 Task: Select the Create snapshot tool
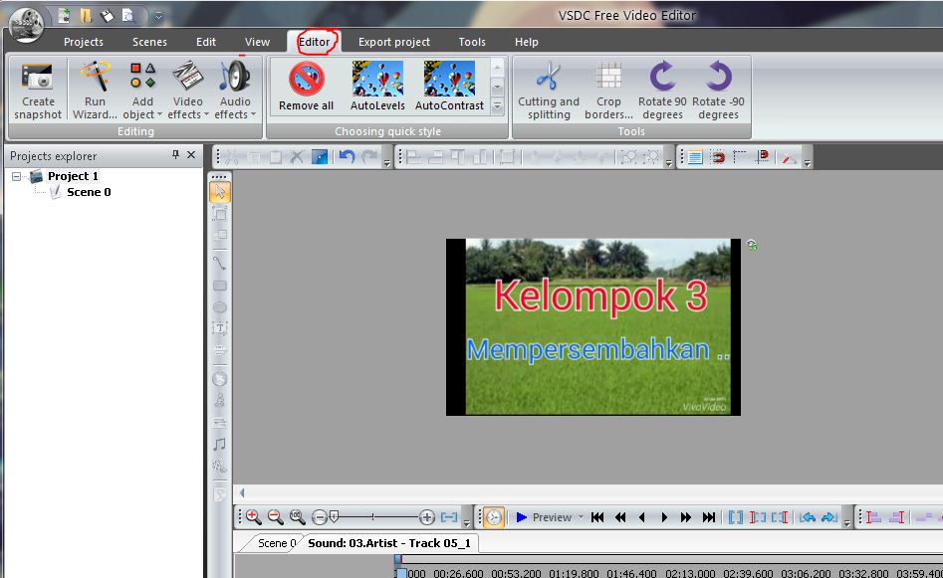pyautogui.click(x=37, y=90)
